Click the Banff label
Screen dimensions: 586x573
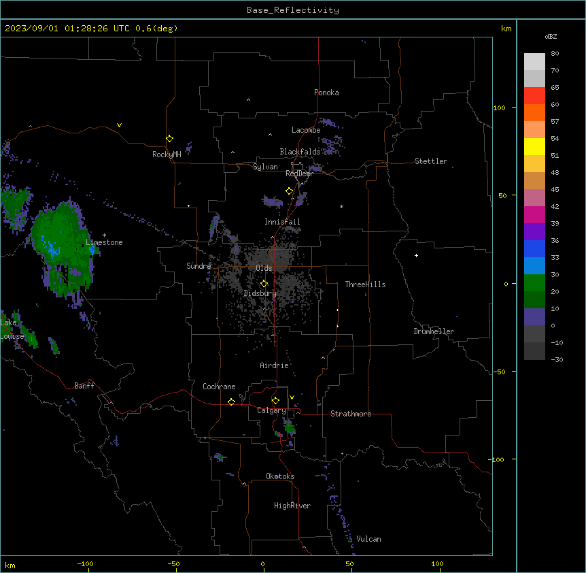[x=84, y=386]
